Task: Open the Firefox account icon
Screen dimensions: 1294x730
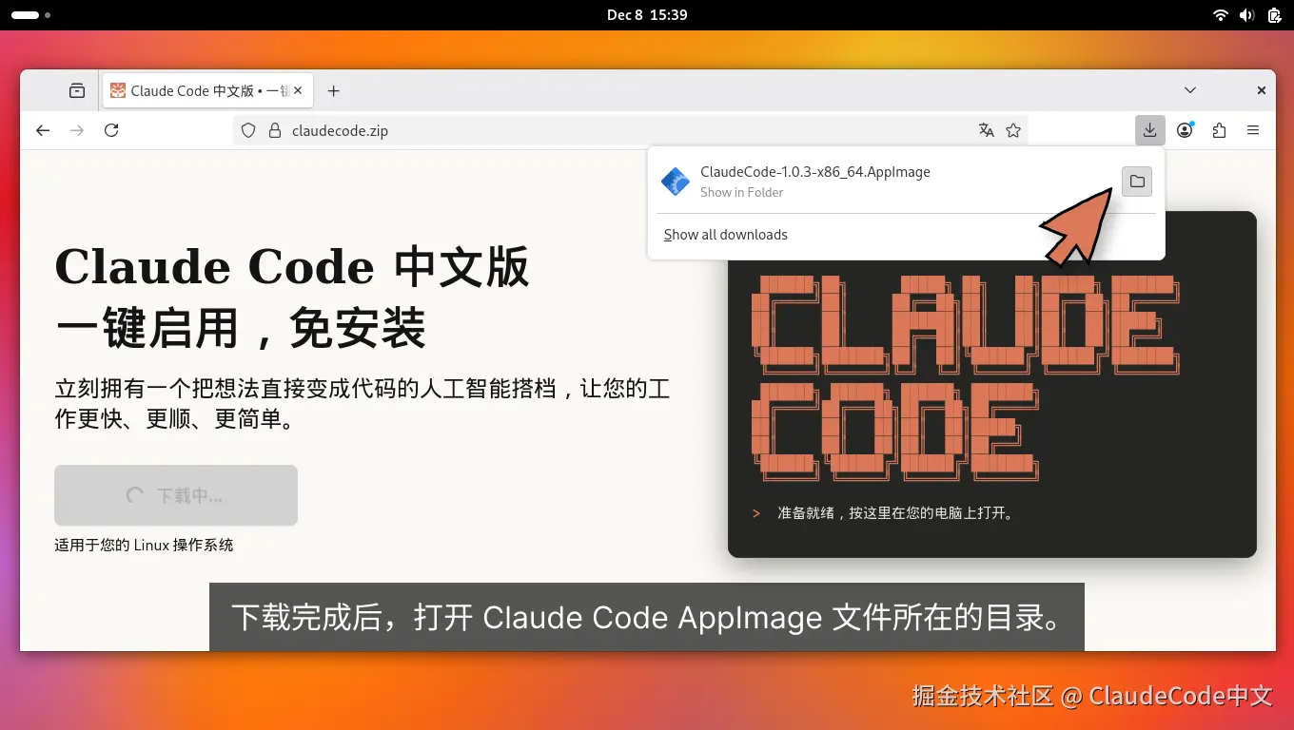Action: 1185,130
